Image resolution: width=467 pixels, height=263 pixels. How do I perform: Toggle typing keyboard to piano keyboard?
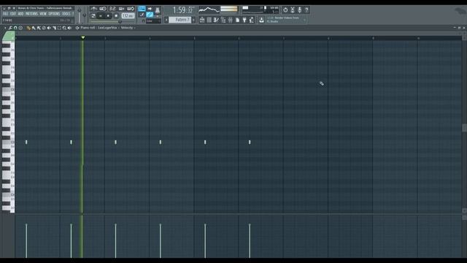pyautogui.click(x=142, y=9)
